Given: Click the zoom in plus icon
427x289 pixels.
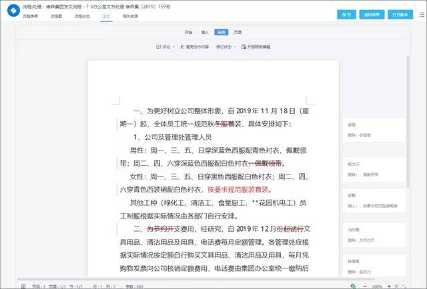Looking at the screenshot, I should pos(389,286).
